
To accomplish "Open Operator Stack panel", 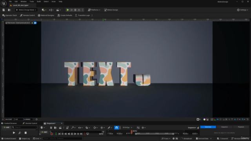I will [9, 15].
